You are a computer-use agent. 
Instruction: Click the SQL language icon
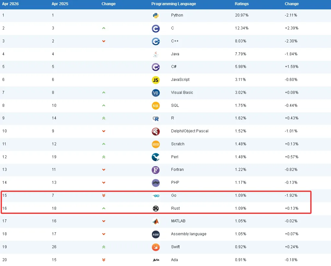tap(156, 105)
